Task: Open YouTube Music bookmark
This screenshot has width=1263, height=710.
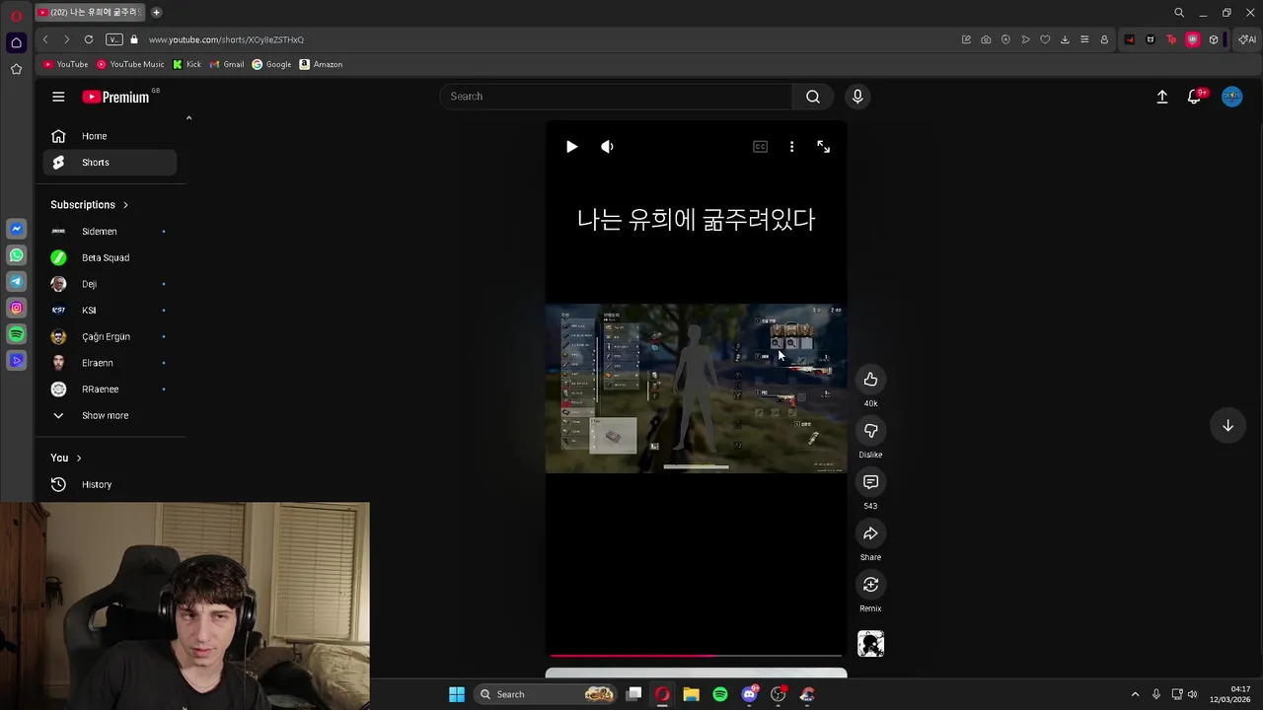Action: point(130,64)
